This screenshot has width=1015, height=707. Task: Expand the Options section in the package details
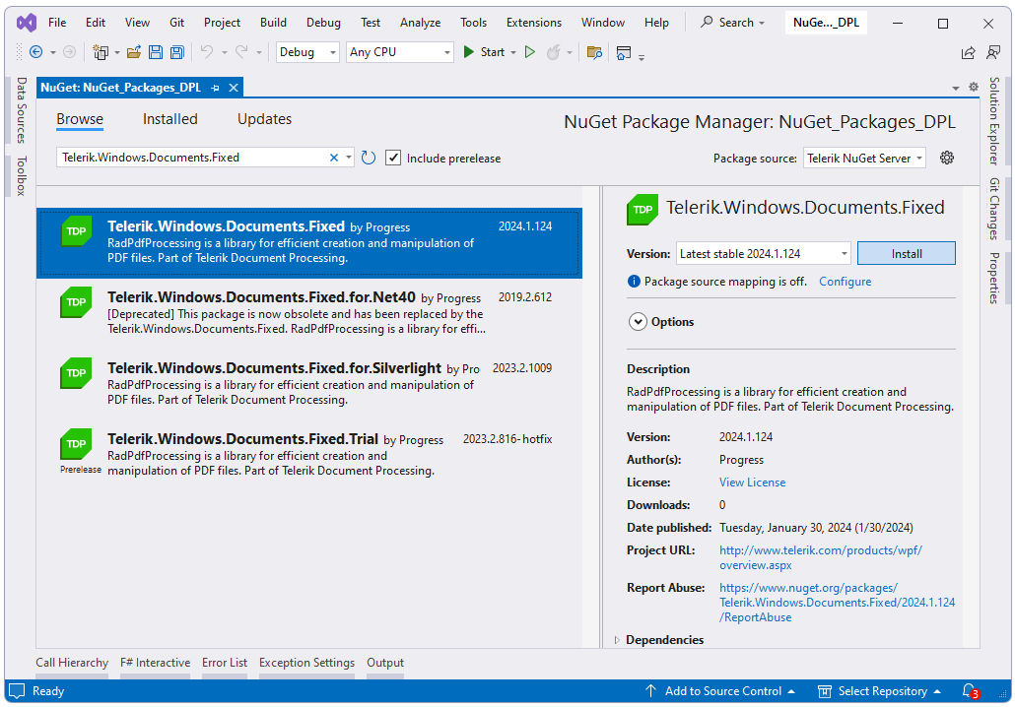point(639,321)
